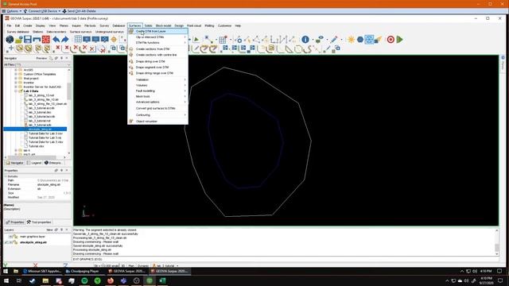The height and width of the screenshot is (286, 509).
Task: Expand the Inventor Server for AutoCAD folder
Action: coord(16,87)
